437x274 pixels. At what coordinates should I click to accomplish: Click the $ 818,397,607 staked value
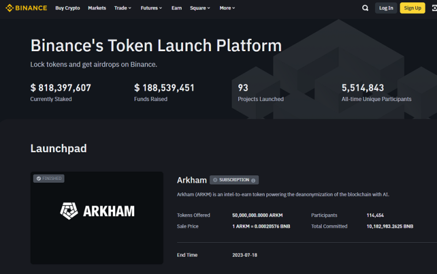click(61, 88)
